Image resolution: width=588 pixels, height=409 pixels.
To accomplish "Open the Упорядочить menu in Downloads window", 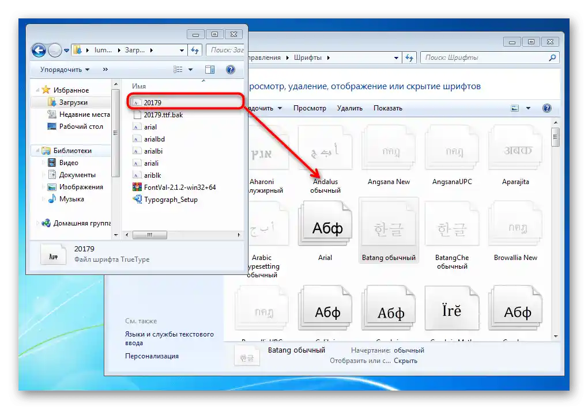I will [65, 70].
